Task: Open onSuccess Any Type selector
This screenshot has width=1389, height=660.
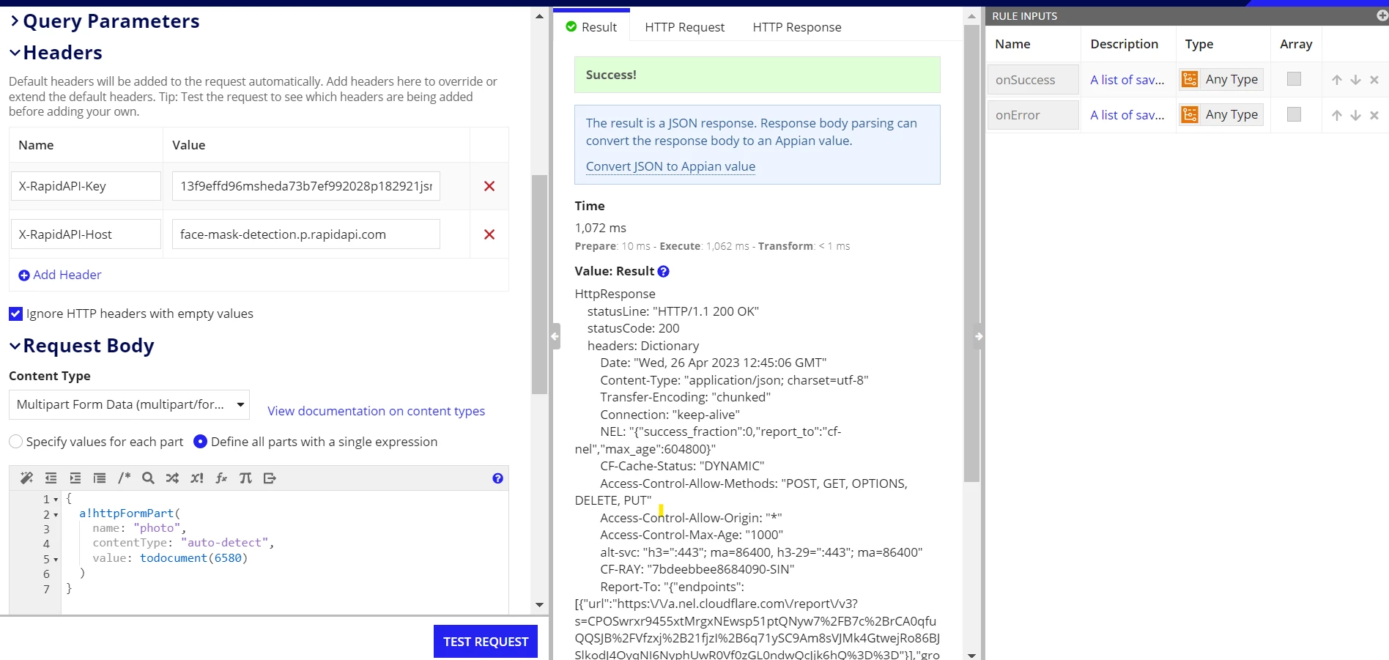Action: (x=1221, y=79)
